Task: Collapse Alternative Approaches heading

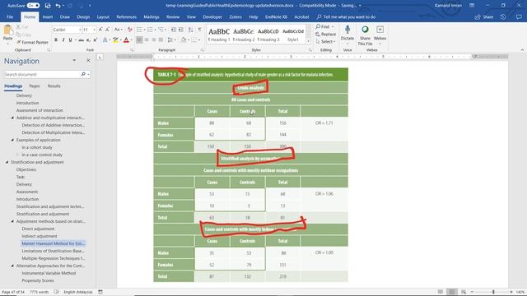Action: pyautogui.click(x=12, y=266)
